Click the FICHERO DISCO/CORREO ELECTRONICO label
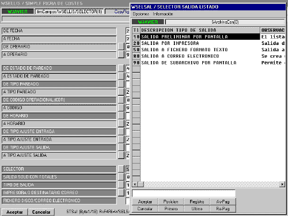This screenshot has height=216, width=288. pos(59,200)
